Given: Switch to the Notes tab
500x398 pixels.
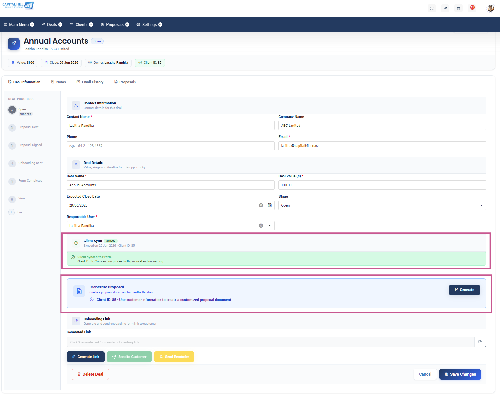Looking at the screenshot, I should (x=58, y=82).
